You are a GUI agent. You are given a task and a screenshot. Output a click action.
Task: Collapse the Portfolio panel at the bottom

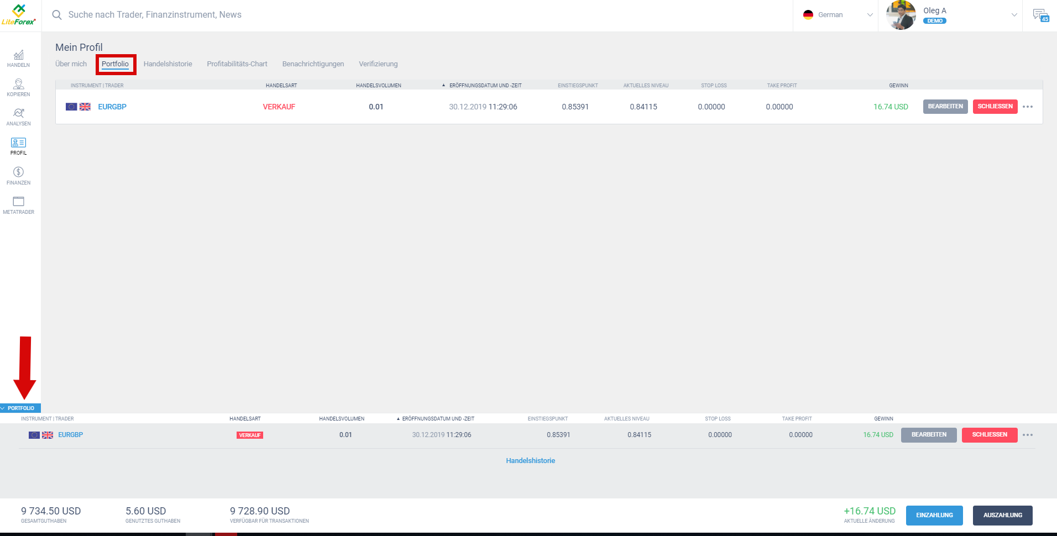[20, 408]
